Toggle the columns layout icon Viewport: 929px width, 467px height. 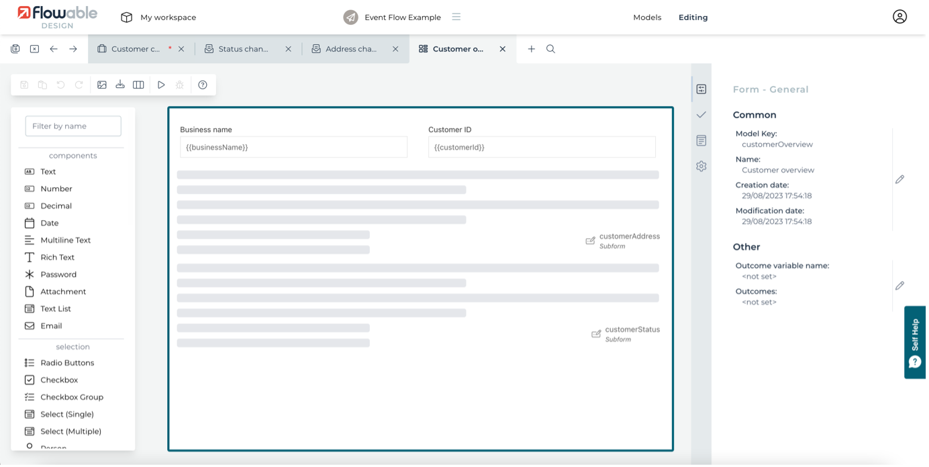(x=138, y=85)
